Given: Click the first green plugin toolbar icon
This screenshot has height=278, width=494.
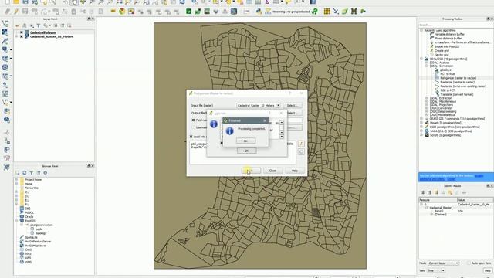Looking at the screenshot, I should point(188,12).
